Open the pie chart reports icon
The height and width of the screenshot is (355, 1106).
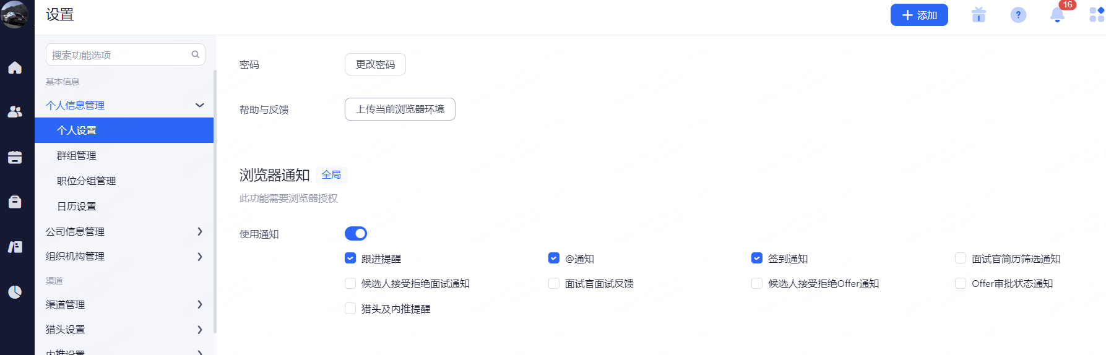15,292
